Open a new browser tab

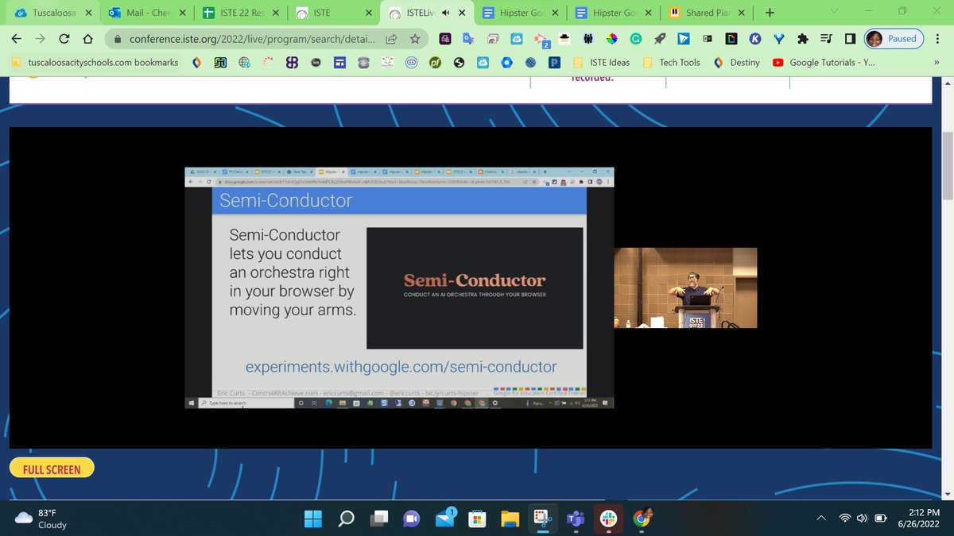(770, 13)
